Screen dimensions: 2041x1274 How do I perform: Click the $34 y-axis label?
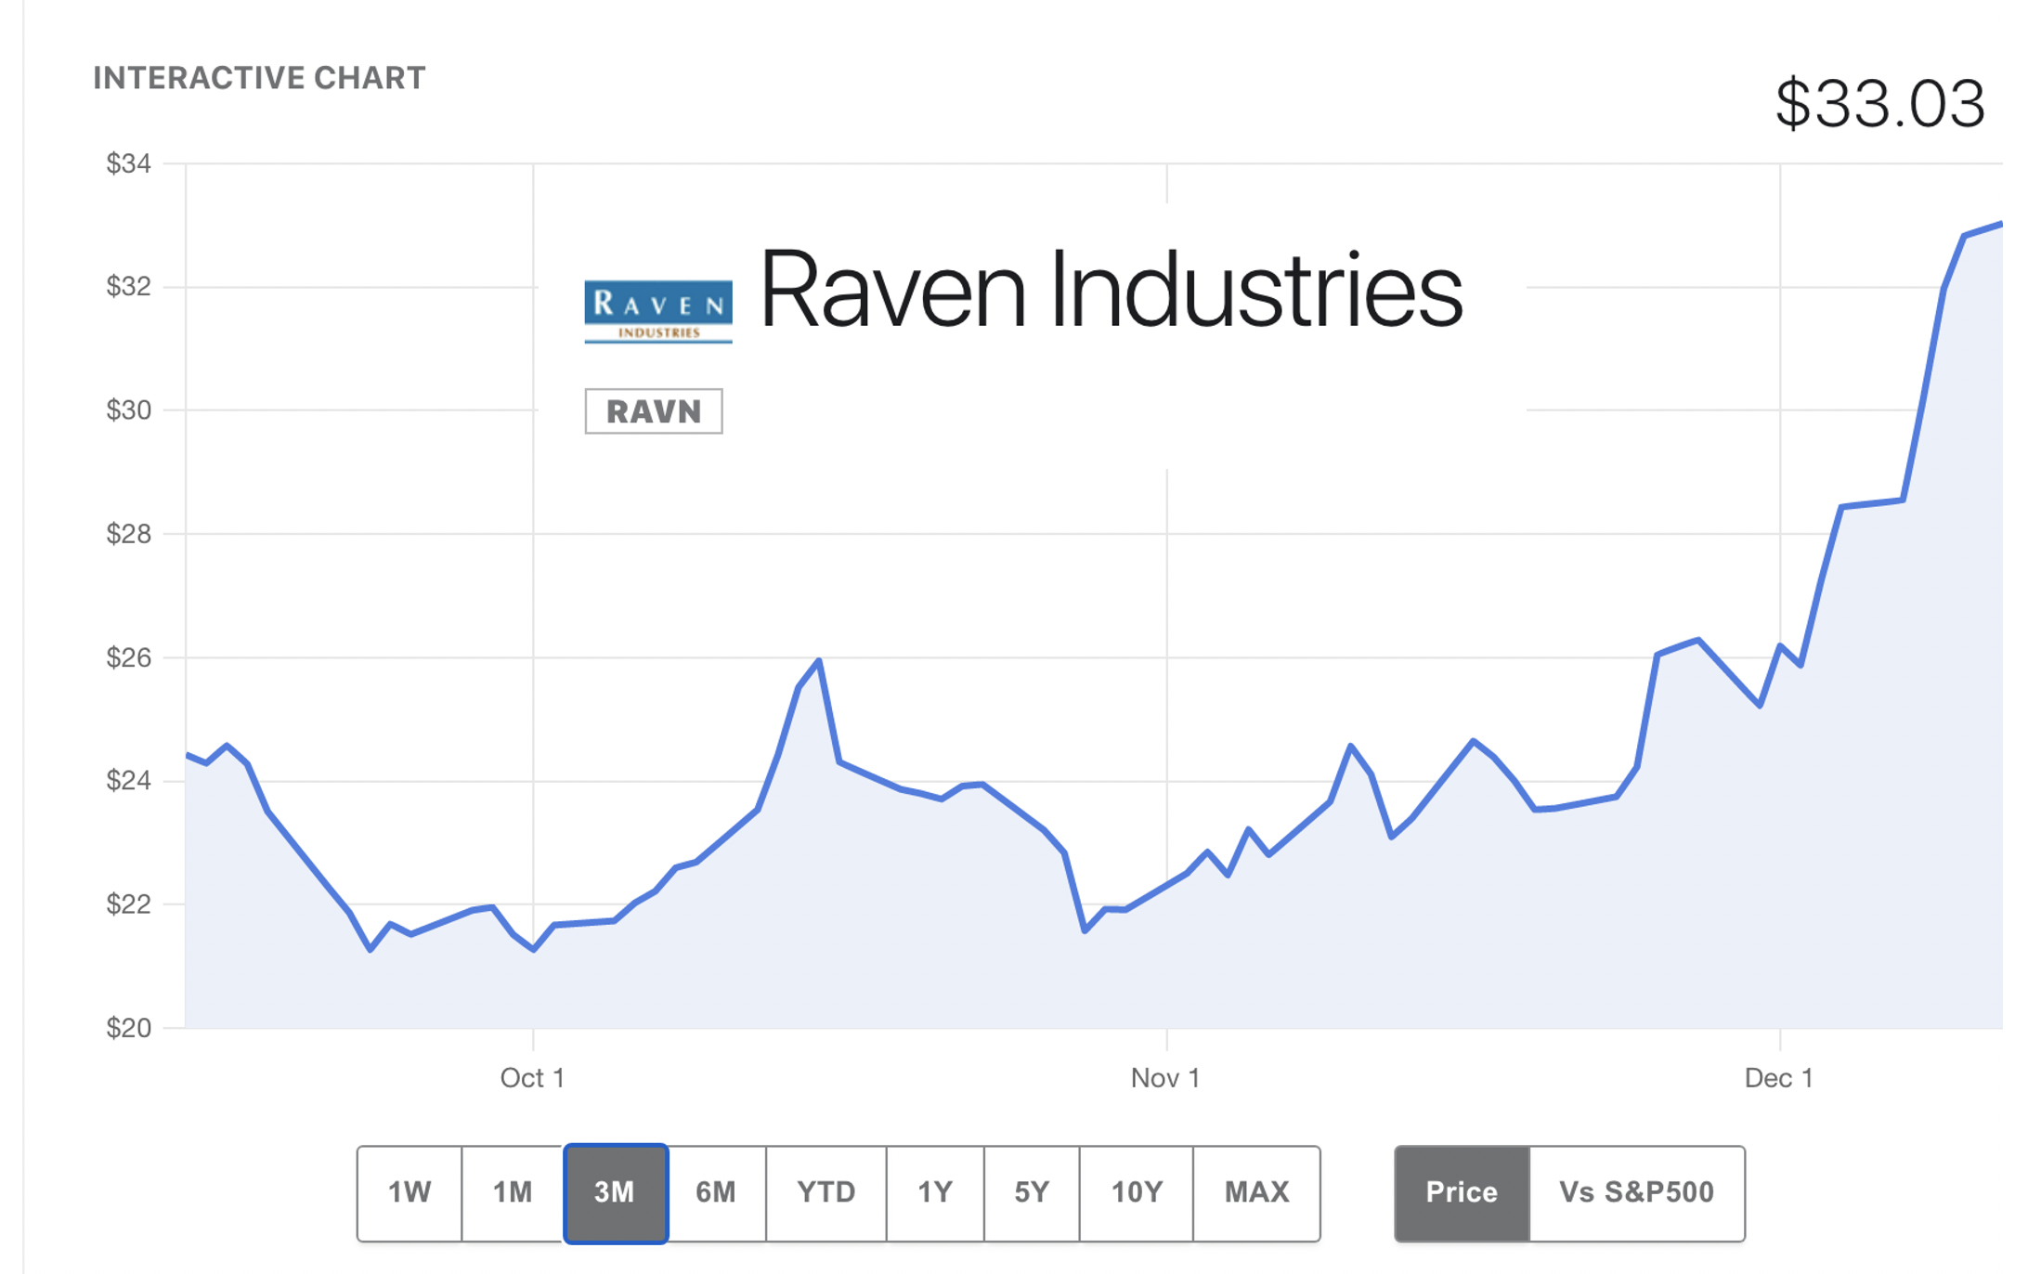pyautogui.click(x=128, y=164)
